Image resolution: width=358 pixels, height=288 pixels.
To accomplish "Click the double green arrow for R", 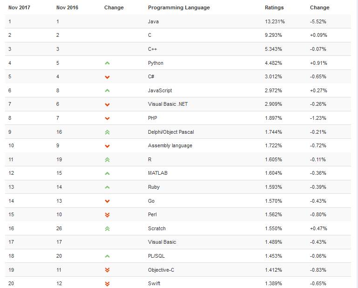I will (x=107, y=159).
